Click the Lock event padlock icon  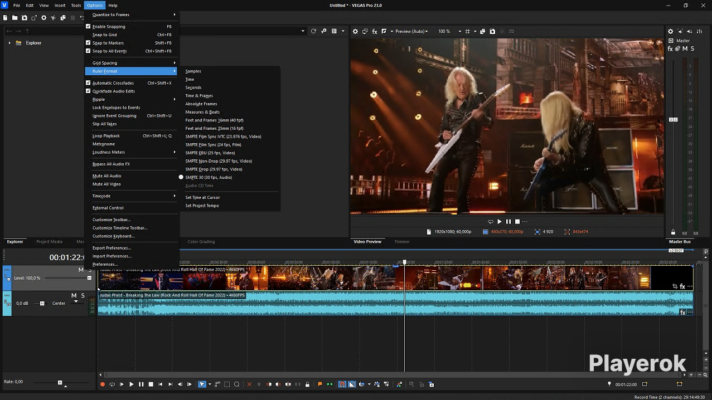pos(307,384)
